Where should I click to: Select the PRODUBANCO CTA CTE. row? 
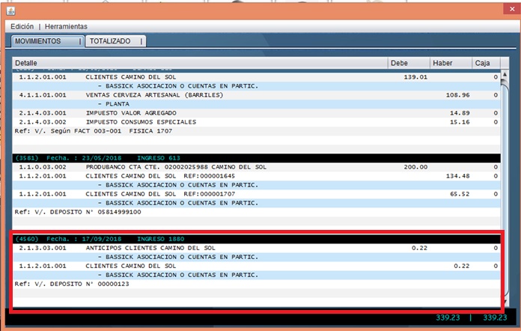(150, 167)
